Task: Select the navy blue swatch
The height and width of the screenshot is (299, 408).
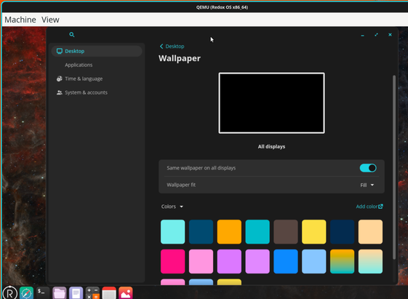Action: pyautogui.click(x=342, y=231)
